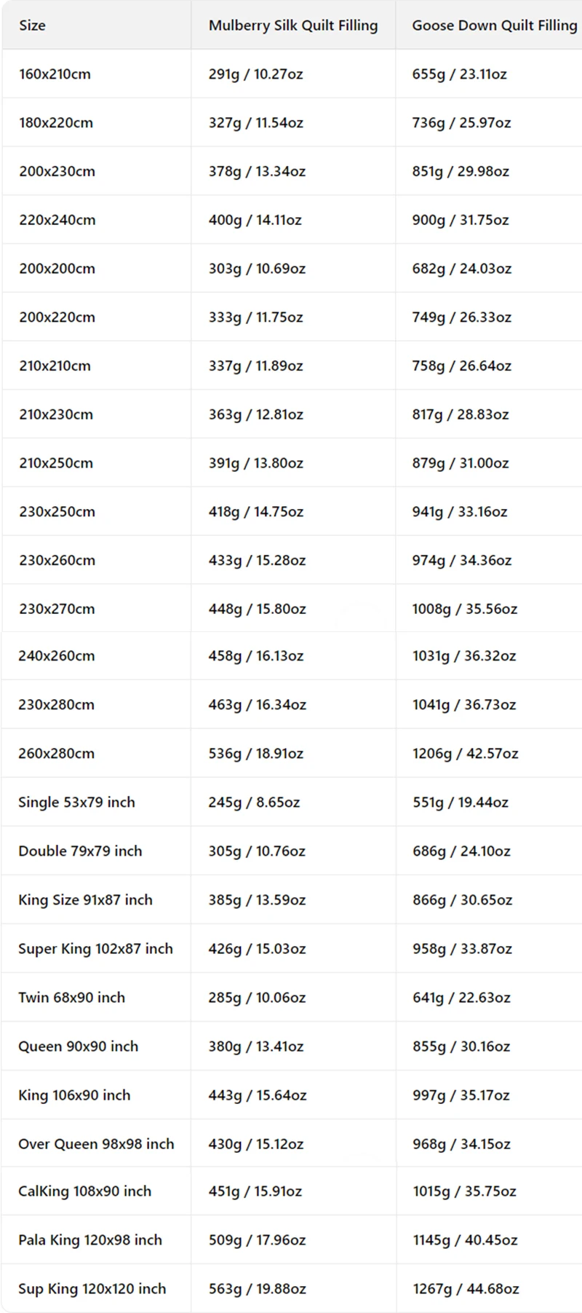Click the 230x270cm size label

pos(57,609)
